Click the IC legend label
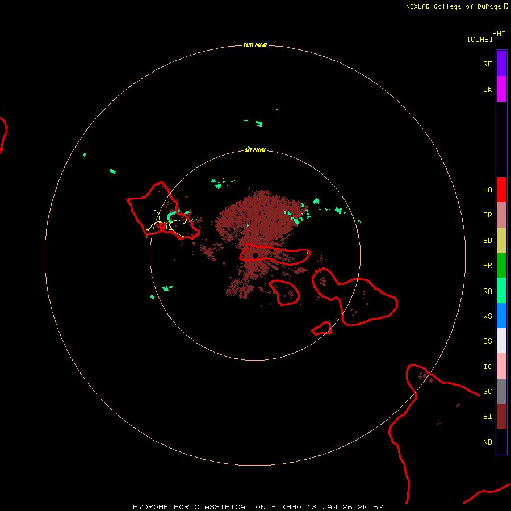Screen dimensions: 511x511 (487, 366)
